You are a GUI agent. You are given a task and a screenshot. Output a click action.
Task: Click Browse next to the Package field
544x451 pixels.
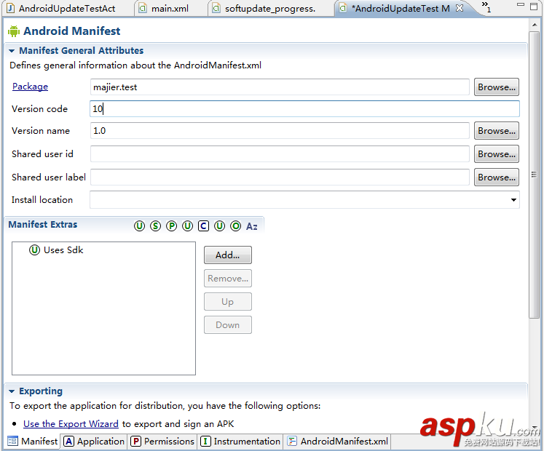pyautogui.click(x=497, y=87)
